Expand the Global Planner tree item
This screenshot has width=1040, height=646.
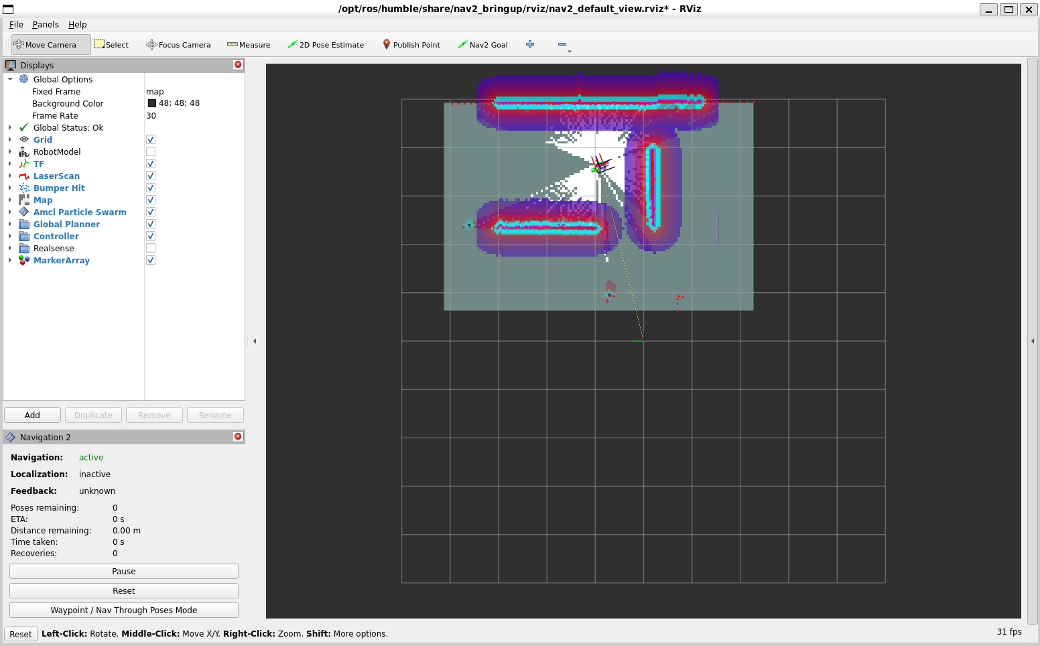click(x=10, y=224)
